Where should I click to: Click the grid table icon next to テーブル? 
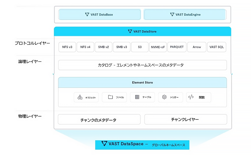point(137,97)
